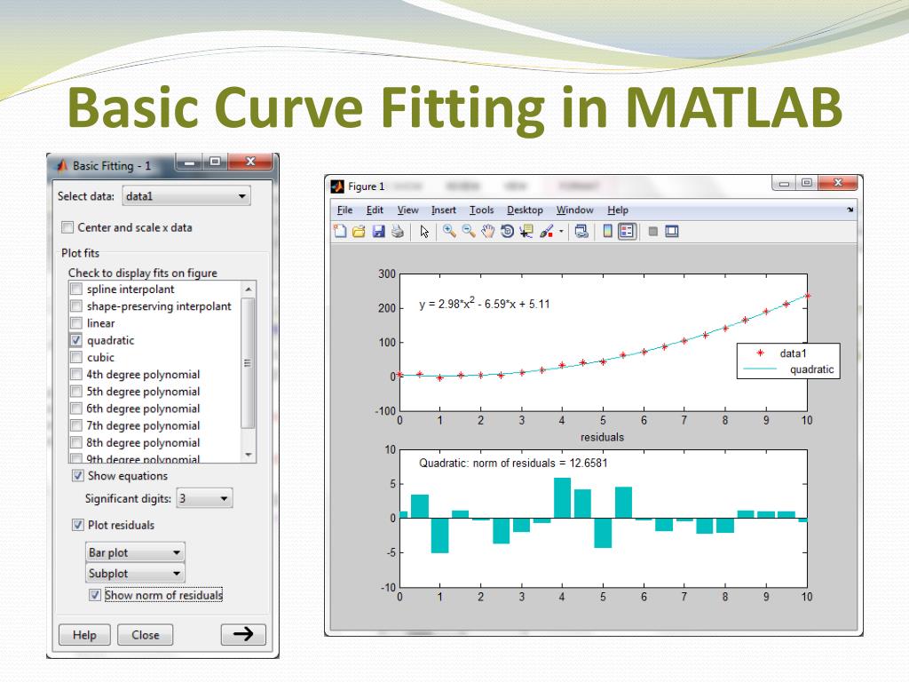Open the Brush color dropdown arrow

click(x=561, y=232)
